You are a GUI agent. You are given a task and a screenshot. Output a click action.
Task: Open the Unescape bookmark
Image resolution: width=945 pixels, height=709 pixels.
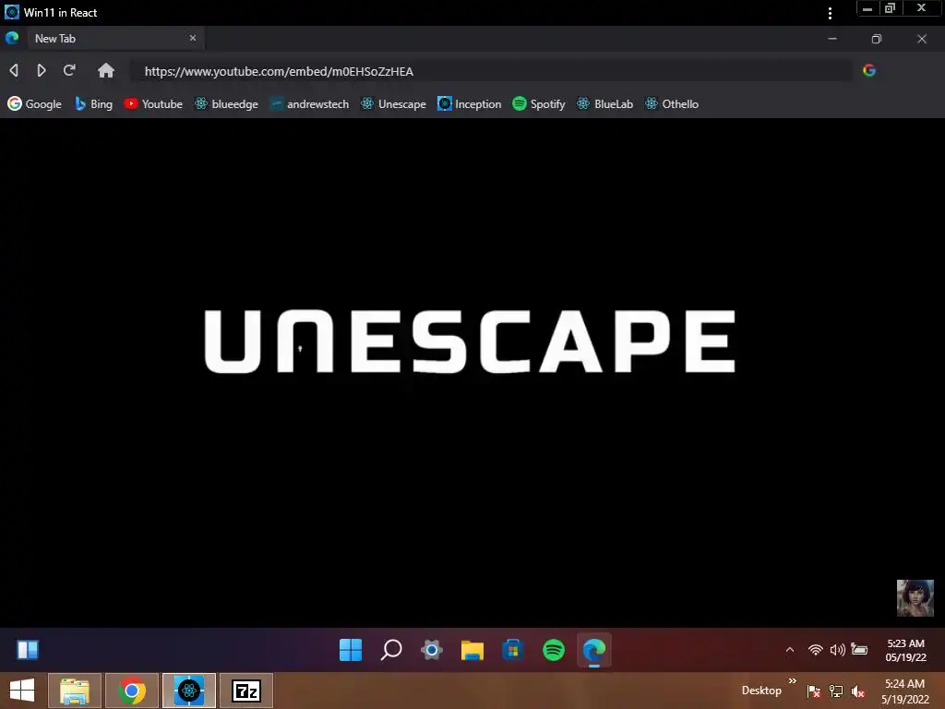[393, 103]
